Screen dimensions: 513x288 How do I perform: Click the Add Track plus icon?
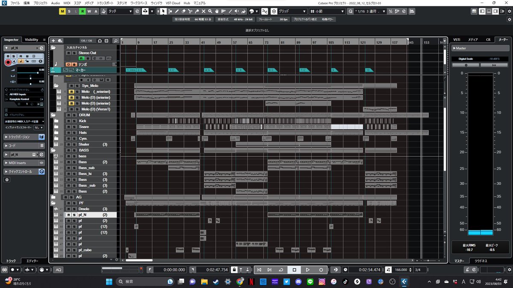(53, 41)
